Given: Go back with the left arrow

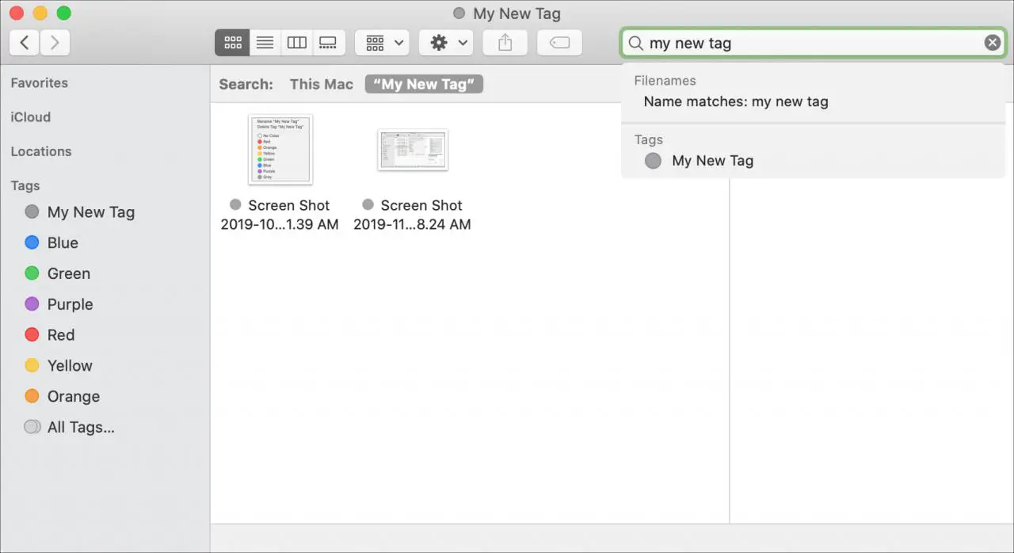Looking at the screenshot, I should [x=25, y=43].
